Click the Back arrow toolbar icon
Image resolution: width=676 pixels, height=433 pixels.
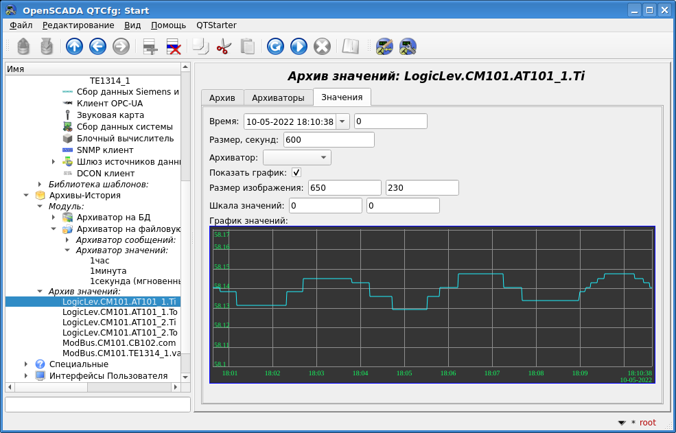97,46
